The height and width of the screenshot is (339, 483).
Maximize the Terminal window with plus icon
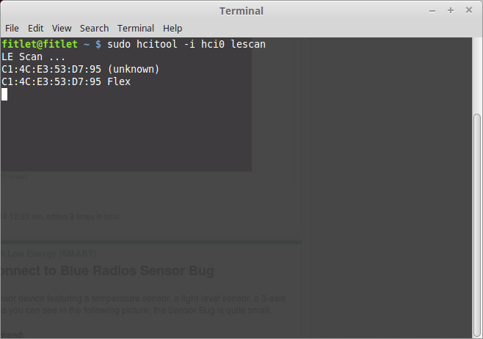pyautogui.click(x=451, y=10)
